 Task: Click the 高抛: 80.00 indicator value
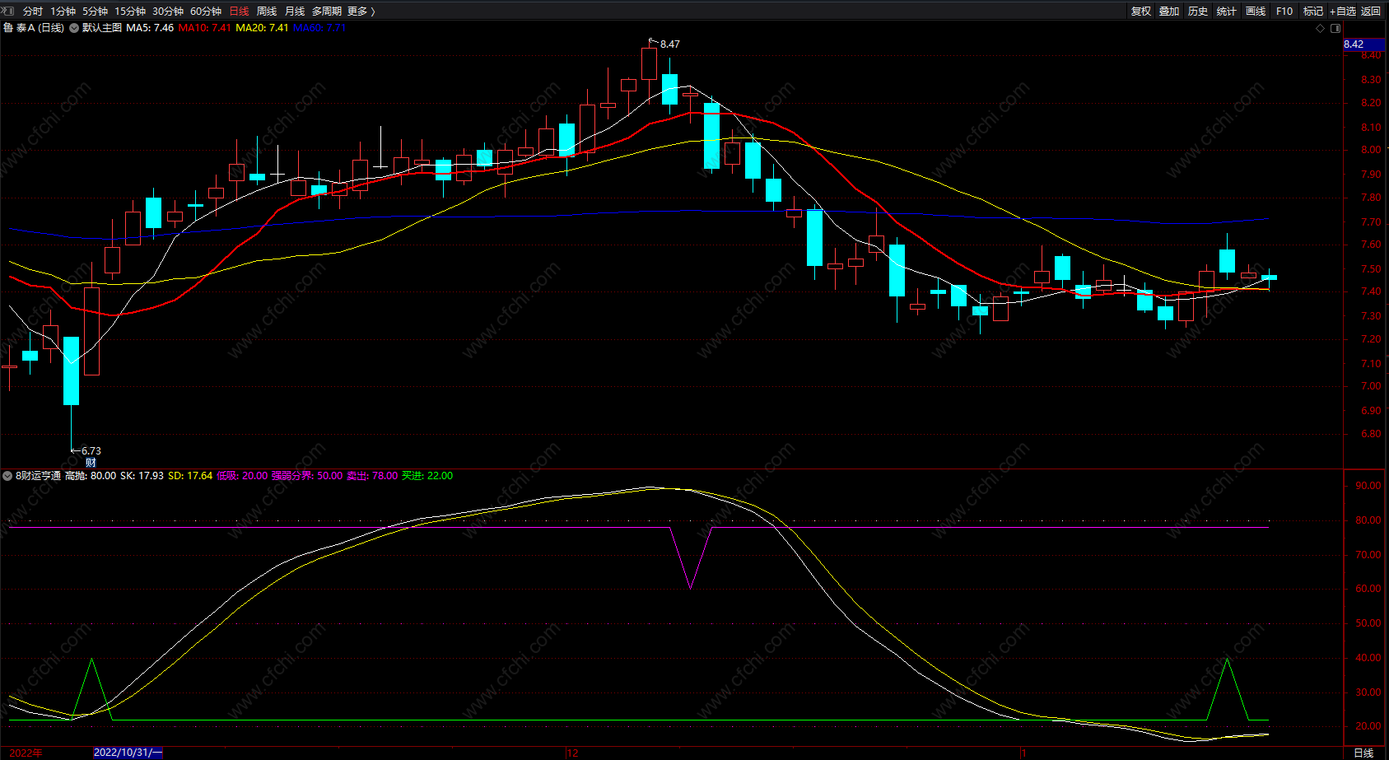point(91,476)
